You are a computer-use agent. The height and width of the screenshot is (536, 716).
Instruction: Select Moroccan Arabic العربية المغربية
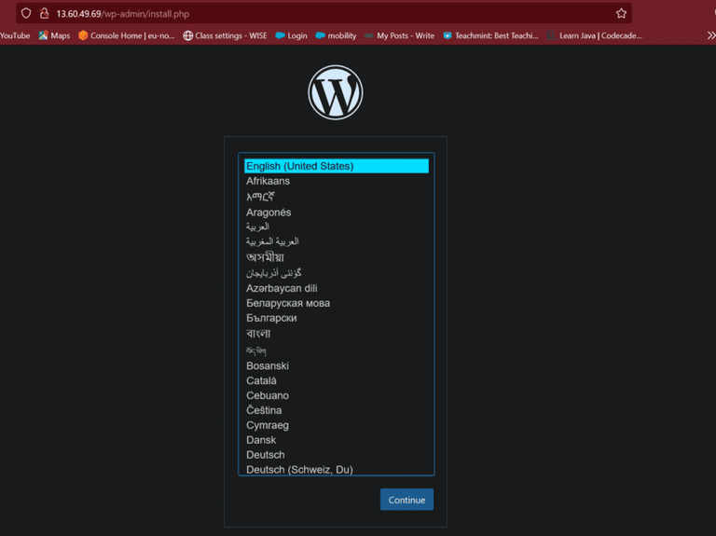tap(337, 241)
